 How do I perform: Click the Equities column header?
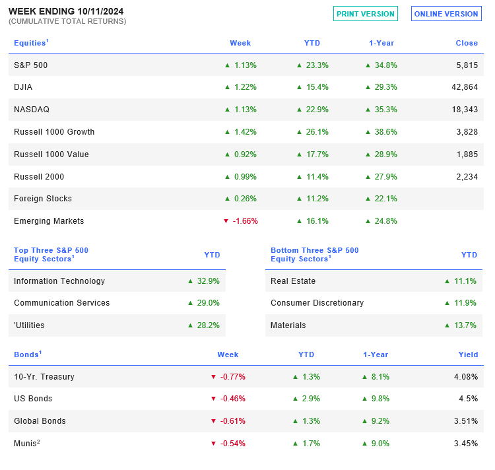[31, 43]
